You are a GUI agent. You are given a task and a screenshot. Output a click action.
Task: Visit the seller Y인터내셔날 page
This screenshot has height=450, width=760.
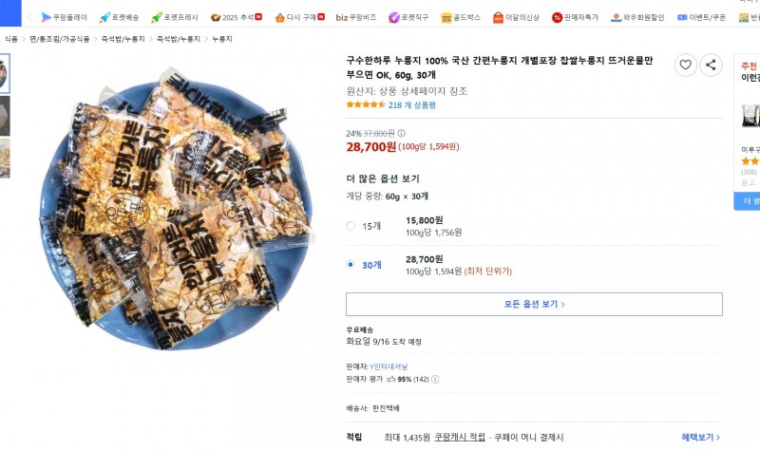tap(389, 366)
